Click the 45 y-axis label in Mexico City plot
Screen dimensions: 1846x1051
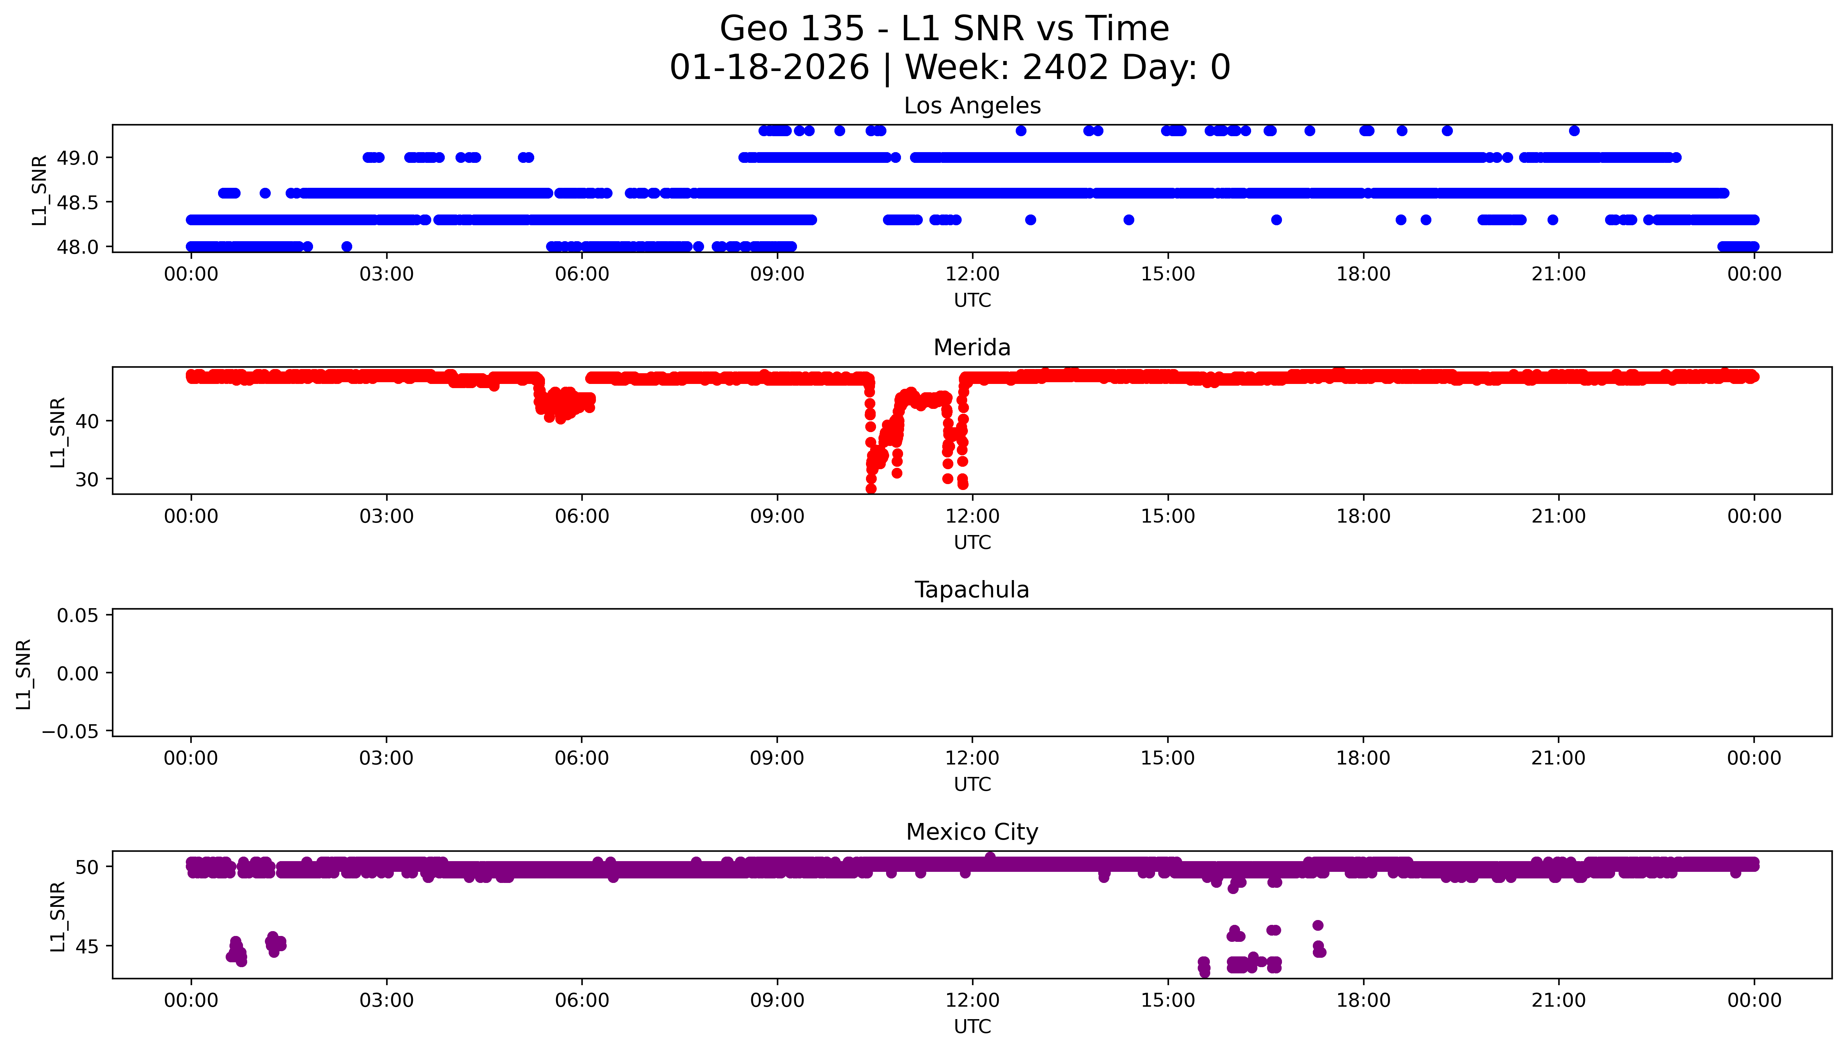coord(87,946)
